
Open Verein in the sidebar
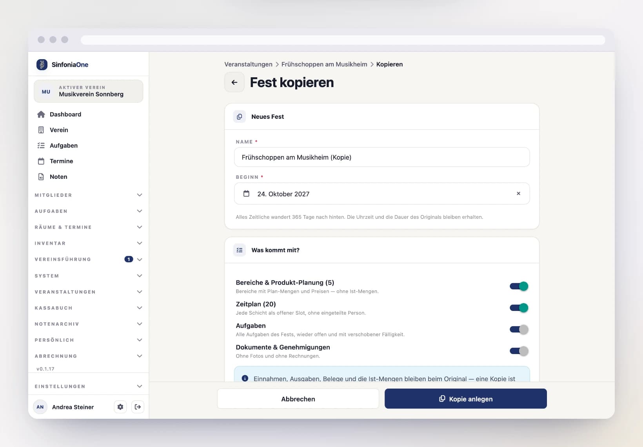[89, 130]
